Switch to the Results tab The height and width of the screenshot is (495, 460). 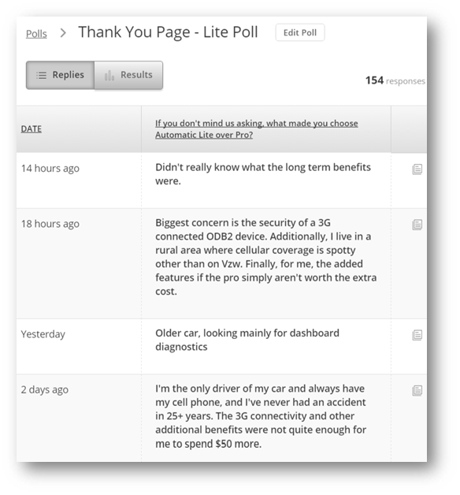coord(128,75)
